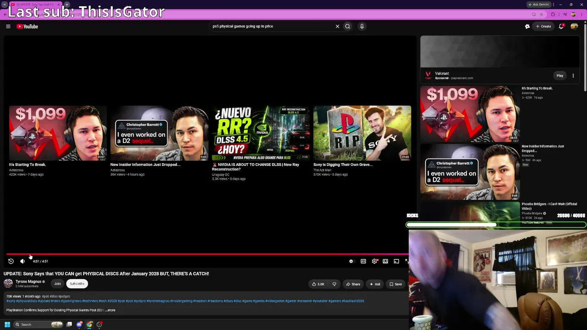Expand the description with ...more
Screen dimensions: 587x330
click(111, 310)
